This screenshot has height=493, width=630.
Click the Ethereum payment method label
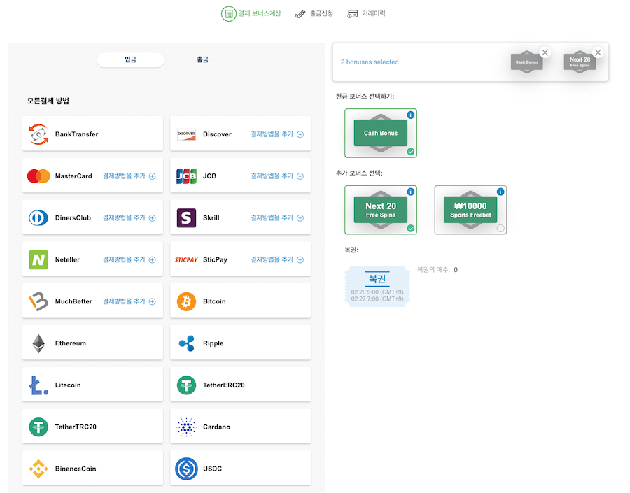(71, 343)
